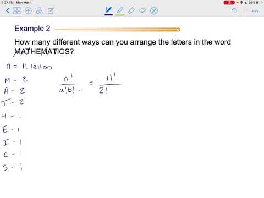Tap the back chevron to exit the note
Screen dimensions: 264x198
(x=8, y=10)
